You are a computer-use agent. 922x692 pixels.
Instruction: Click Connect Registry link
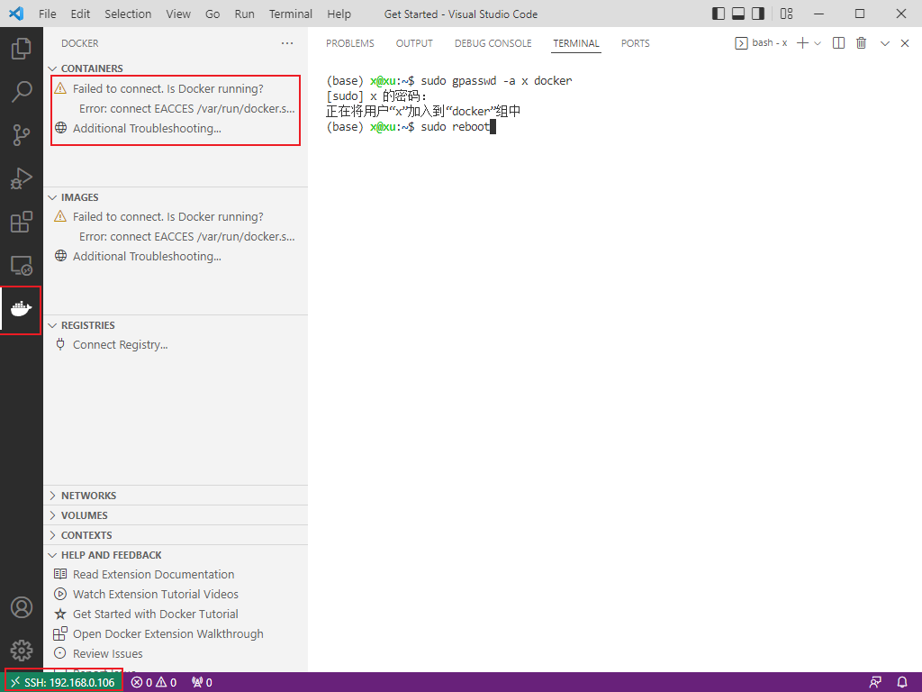(120, 345)
